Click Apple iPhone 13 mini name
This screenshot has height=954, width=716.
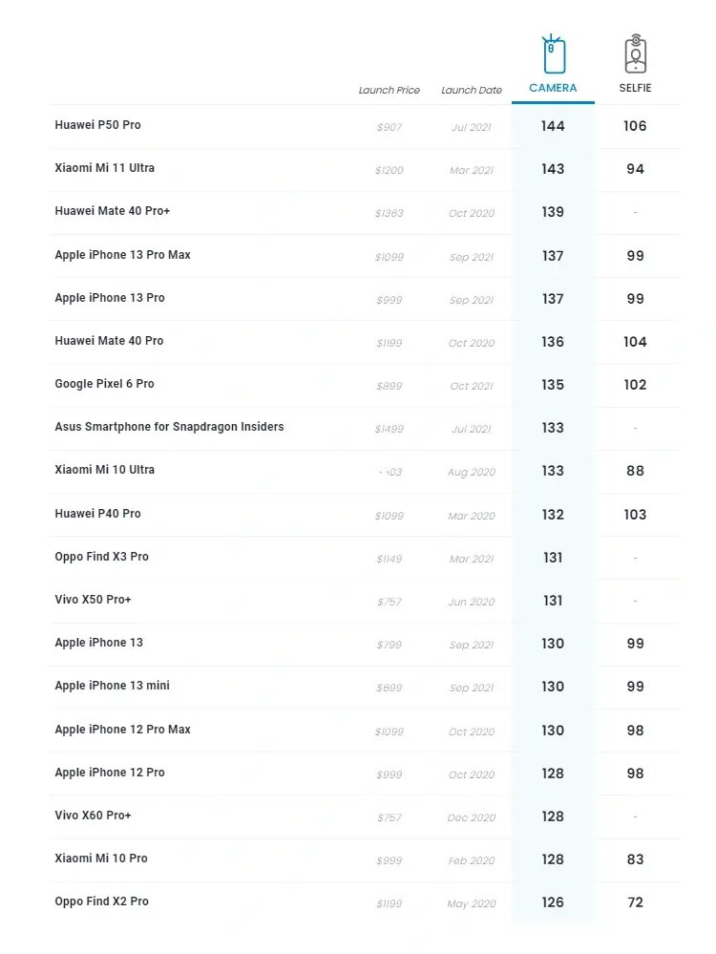pyautogui.click(x=112, y=686)
